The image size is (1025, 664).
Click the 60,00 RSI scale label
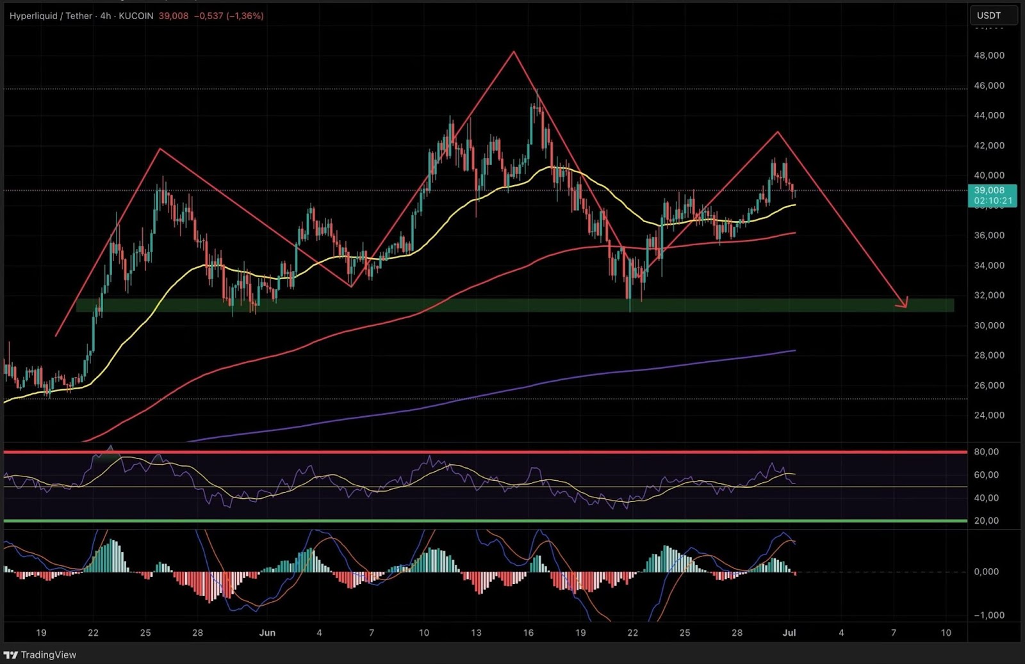987,474
